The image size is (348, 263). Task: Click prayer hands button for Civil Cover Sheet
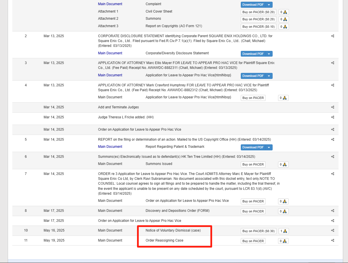tap(284, 12)
